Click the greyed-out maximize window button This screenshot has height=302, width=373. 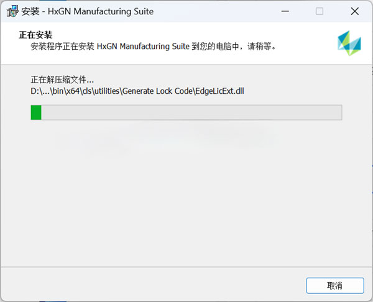(x=320, y=11)
